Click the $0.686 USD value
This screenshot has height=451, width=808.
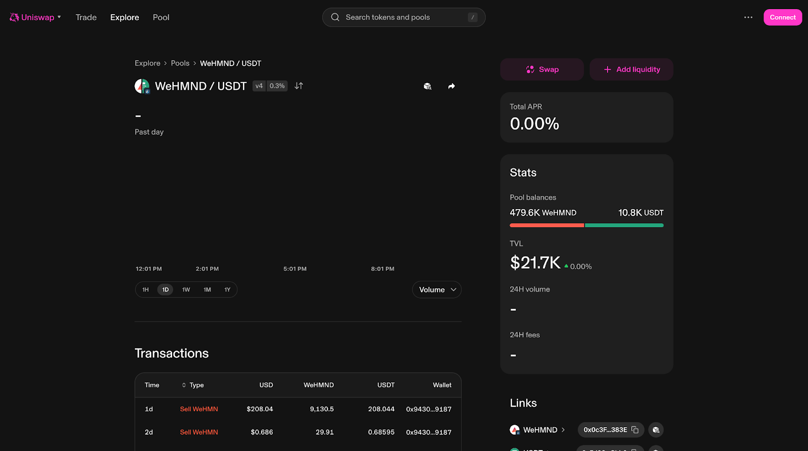262,432
